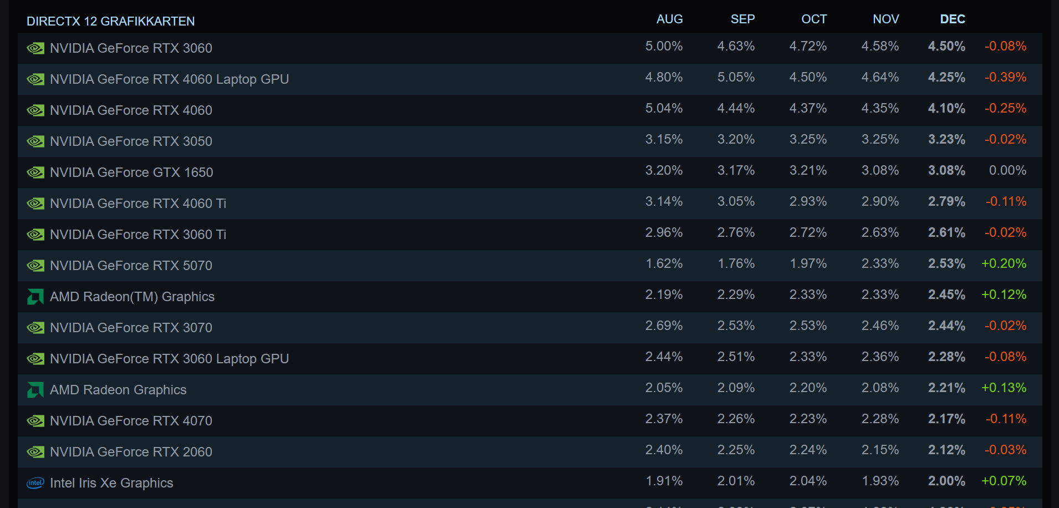Click NVIDIA logo beside GeForce RTX 5070

35,266
